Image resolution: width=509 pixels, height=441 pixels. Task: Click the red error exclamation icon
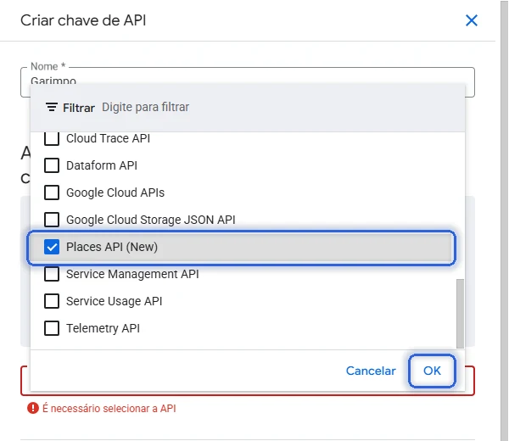[x=33, y=408]
